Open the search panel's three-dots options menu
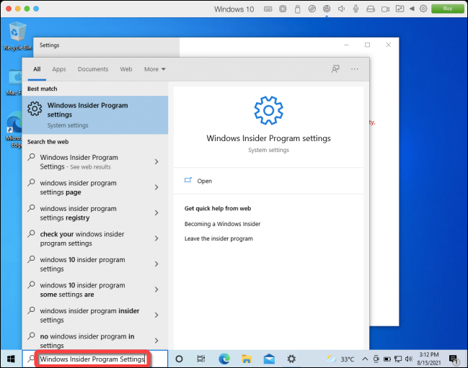This screenshot has height=368, width=468. [x=355, y=69]
